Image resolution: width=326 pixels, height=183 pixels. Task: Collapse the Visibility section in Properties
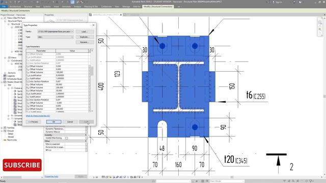coord(86,135)
